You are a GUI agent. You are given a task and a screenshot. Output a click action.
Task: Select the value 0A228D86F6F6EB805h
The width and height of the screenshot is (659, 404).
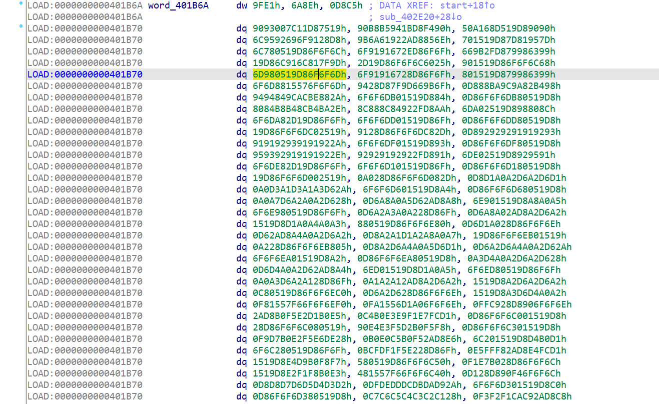click(302, 247)
